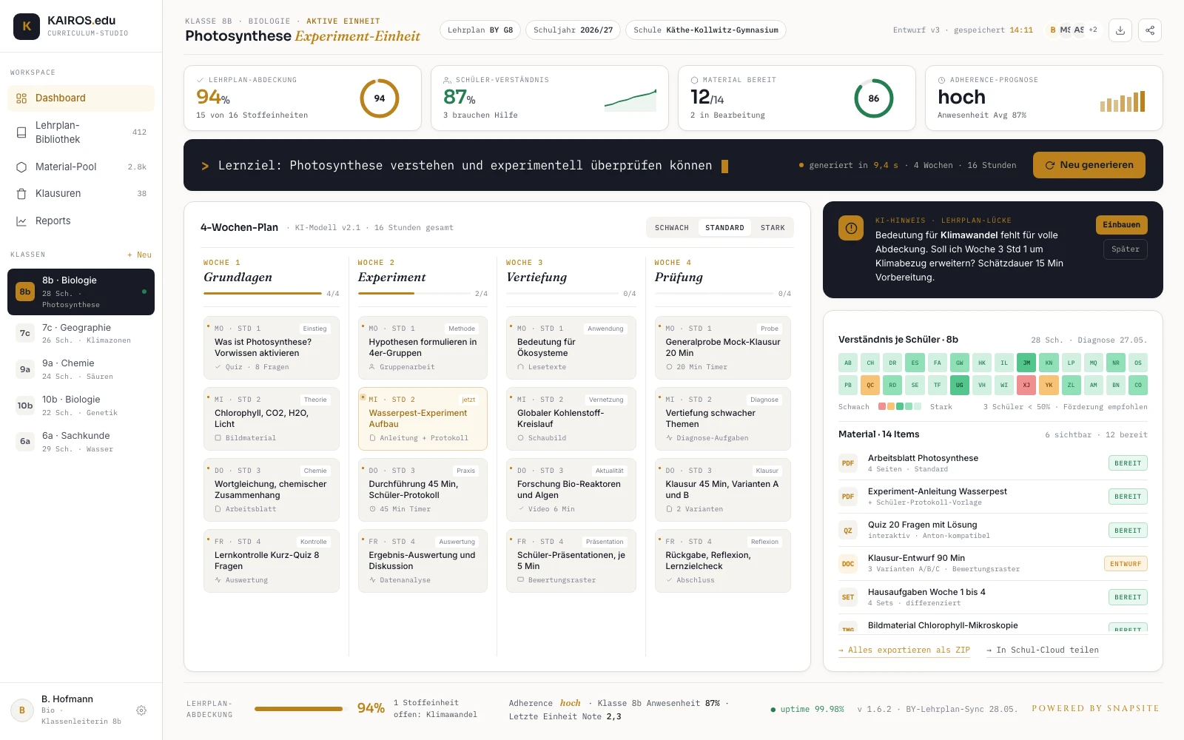Open the Dashboard workspace item
The height and width of the screenshot is (740, 1184).
coord(81,98)
